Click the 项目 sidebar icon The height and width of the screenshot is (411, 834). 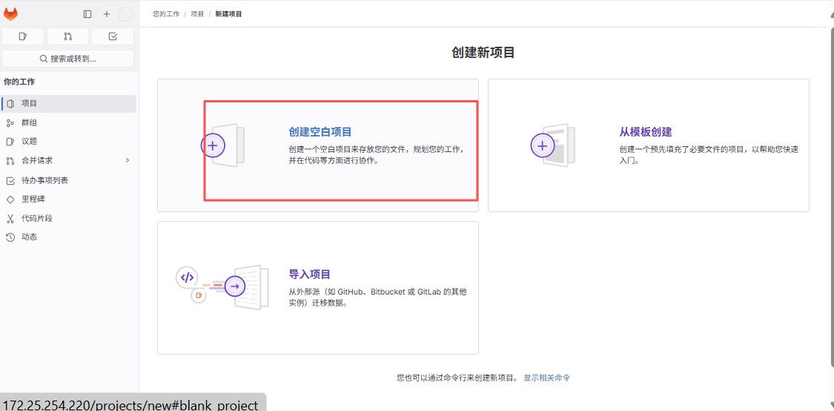point(10,103)
